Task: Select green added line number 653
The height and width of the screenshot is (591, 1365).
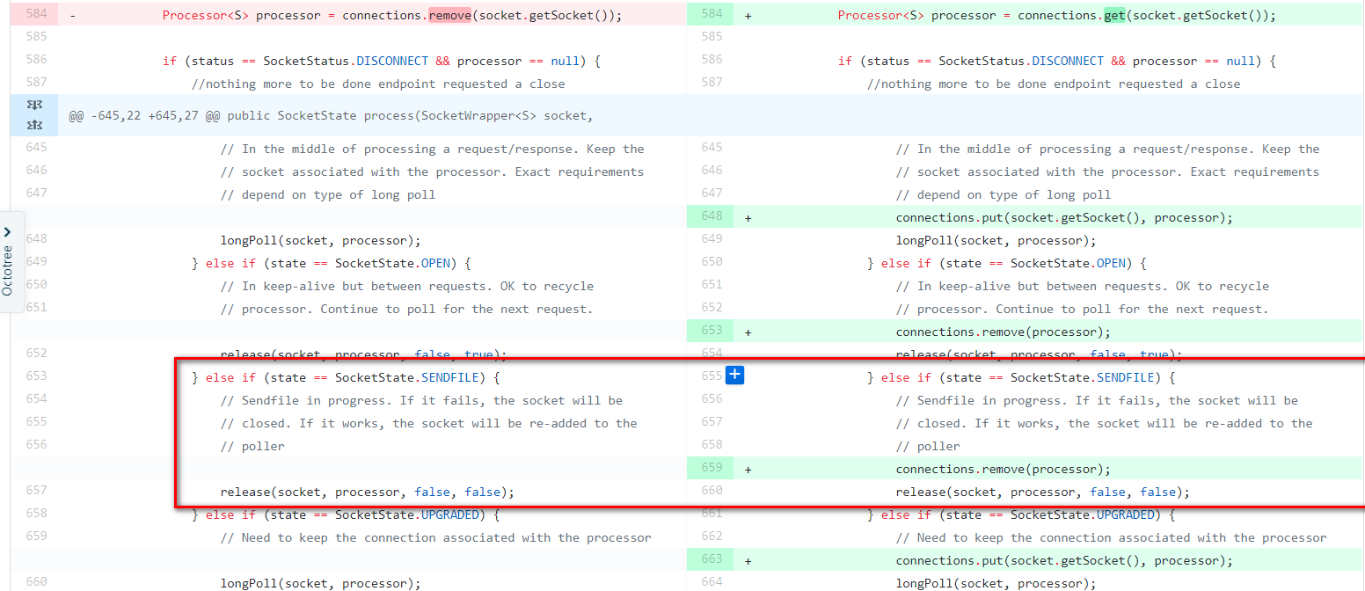Action: [x=712, y=332]
